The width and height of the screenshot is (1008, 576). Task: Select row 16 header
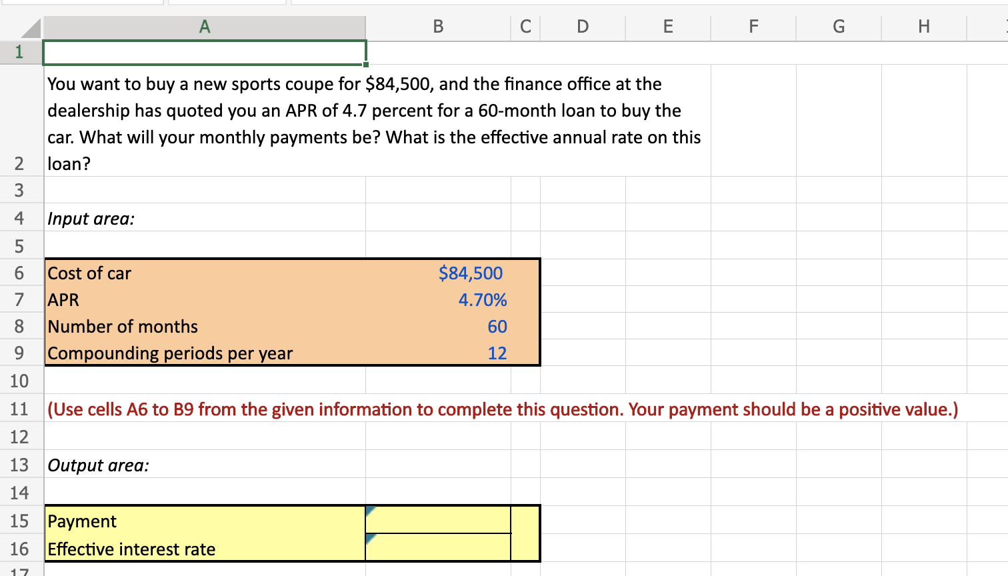20,549
